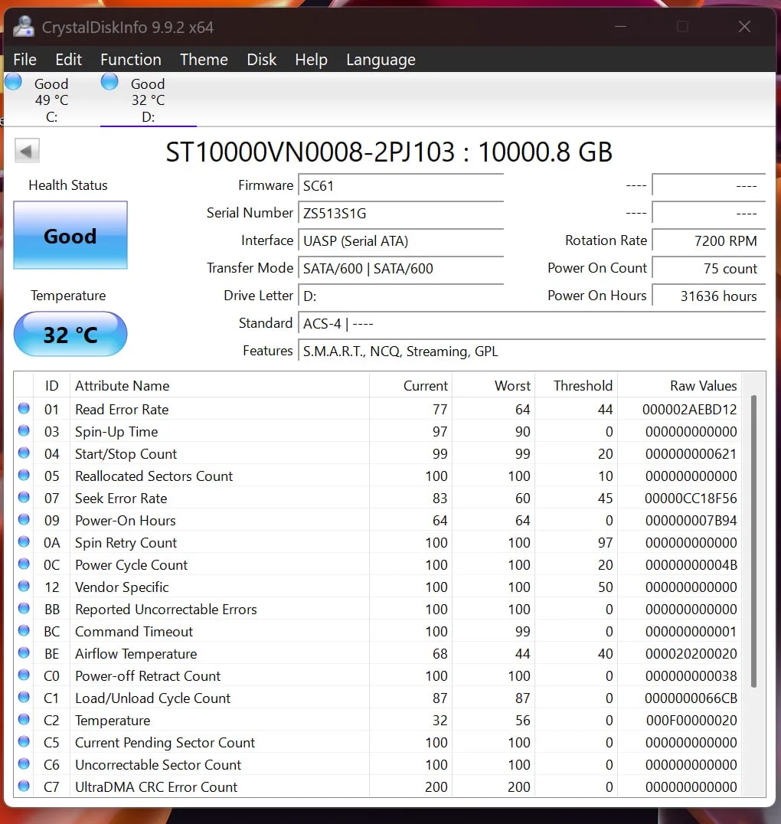Image resolution: width=781 pixels, height=824 pixels.
Task: Click the Firmware field showing SC61
Action: (x=401, y=186)
